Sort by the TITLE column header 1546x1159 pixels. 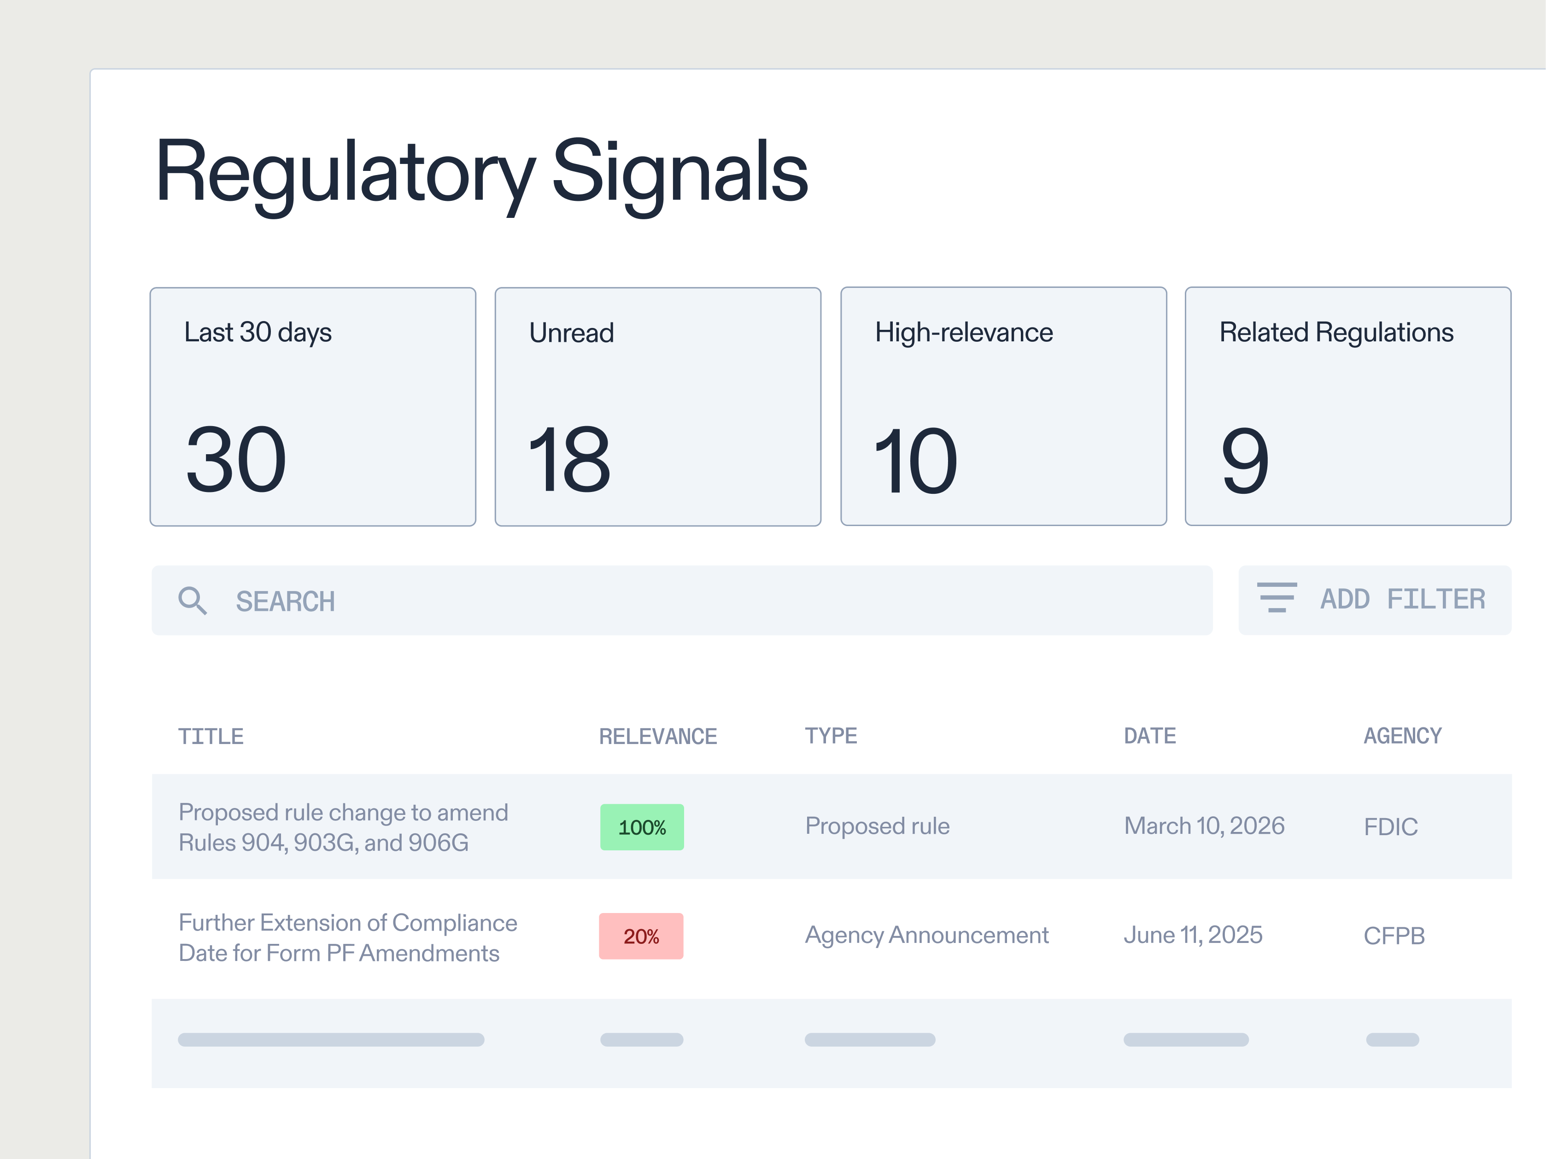click(211, 736)
